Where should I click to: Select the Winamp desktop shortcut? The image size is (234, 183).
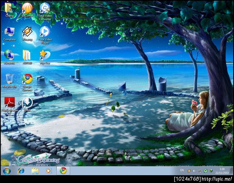27,34
